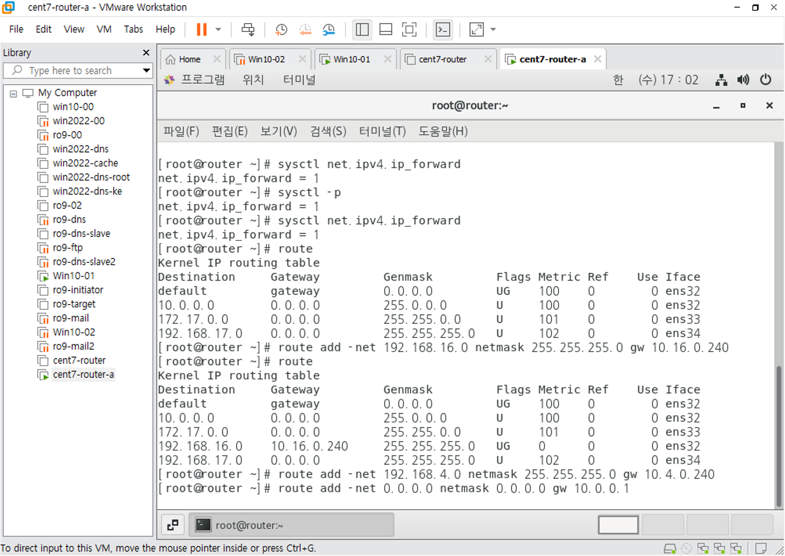Image resolution: width=785 pixels, height=556 pixels.
Task: Open the VM menu
Action: click(104, 29)
